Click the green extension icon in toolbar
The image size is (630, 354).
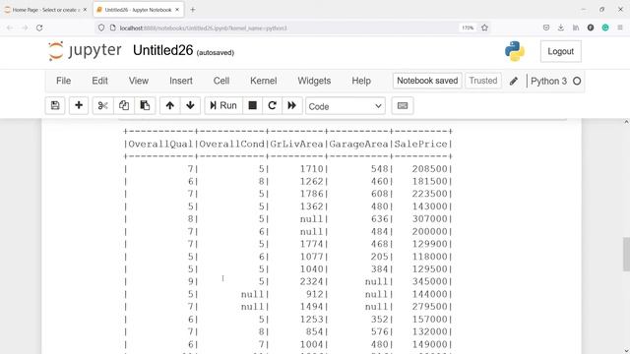pyautogui.click(x=605, y=28)
